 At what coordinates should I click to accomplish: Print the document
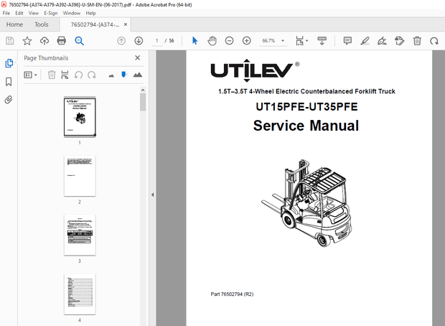pos(62,41)
